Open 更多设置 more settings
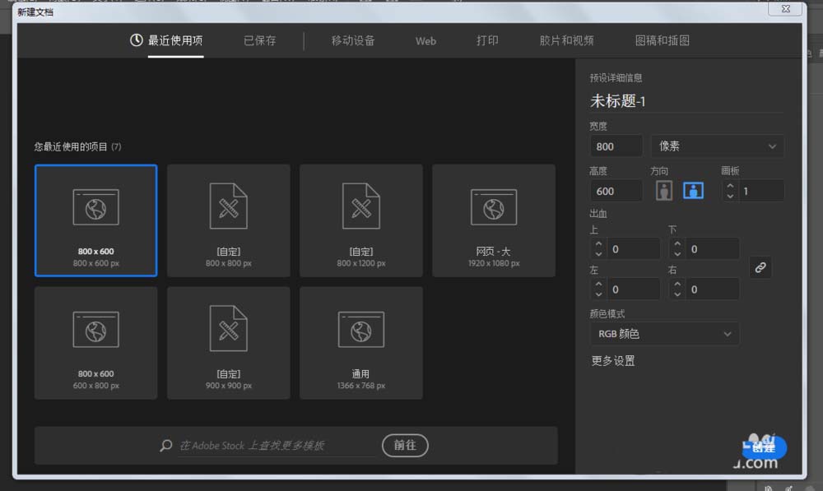Image resolution: width=823 pixels, height=491 pixels. (613, 361)
